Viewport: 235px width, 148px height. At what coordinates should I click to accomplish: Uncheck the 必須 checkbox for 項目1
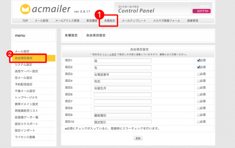tap(198, 61)
